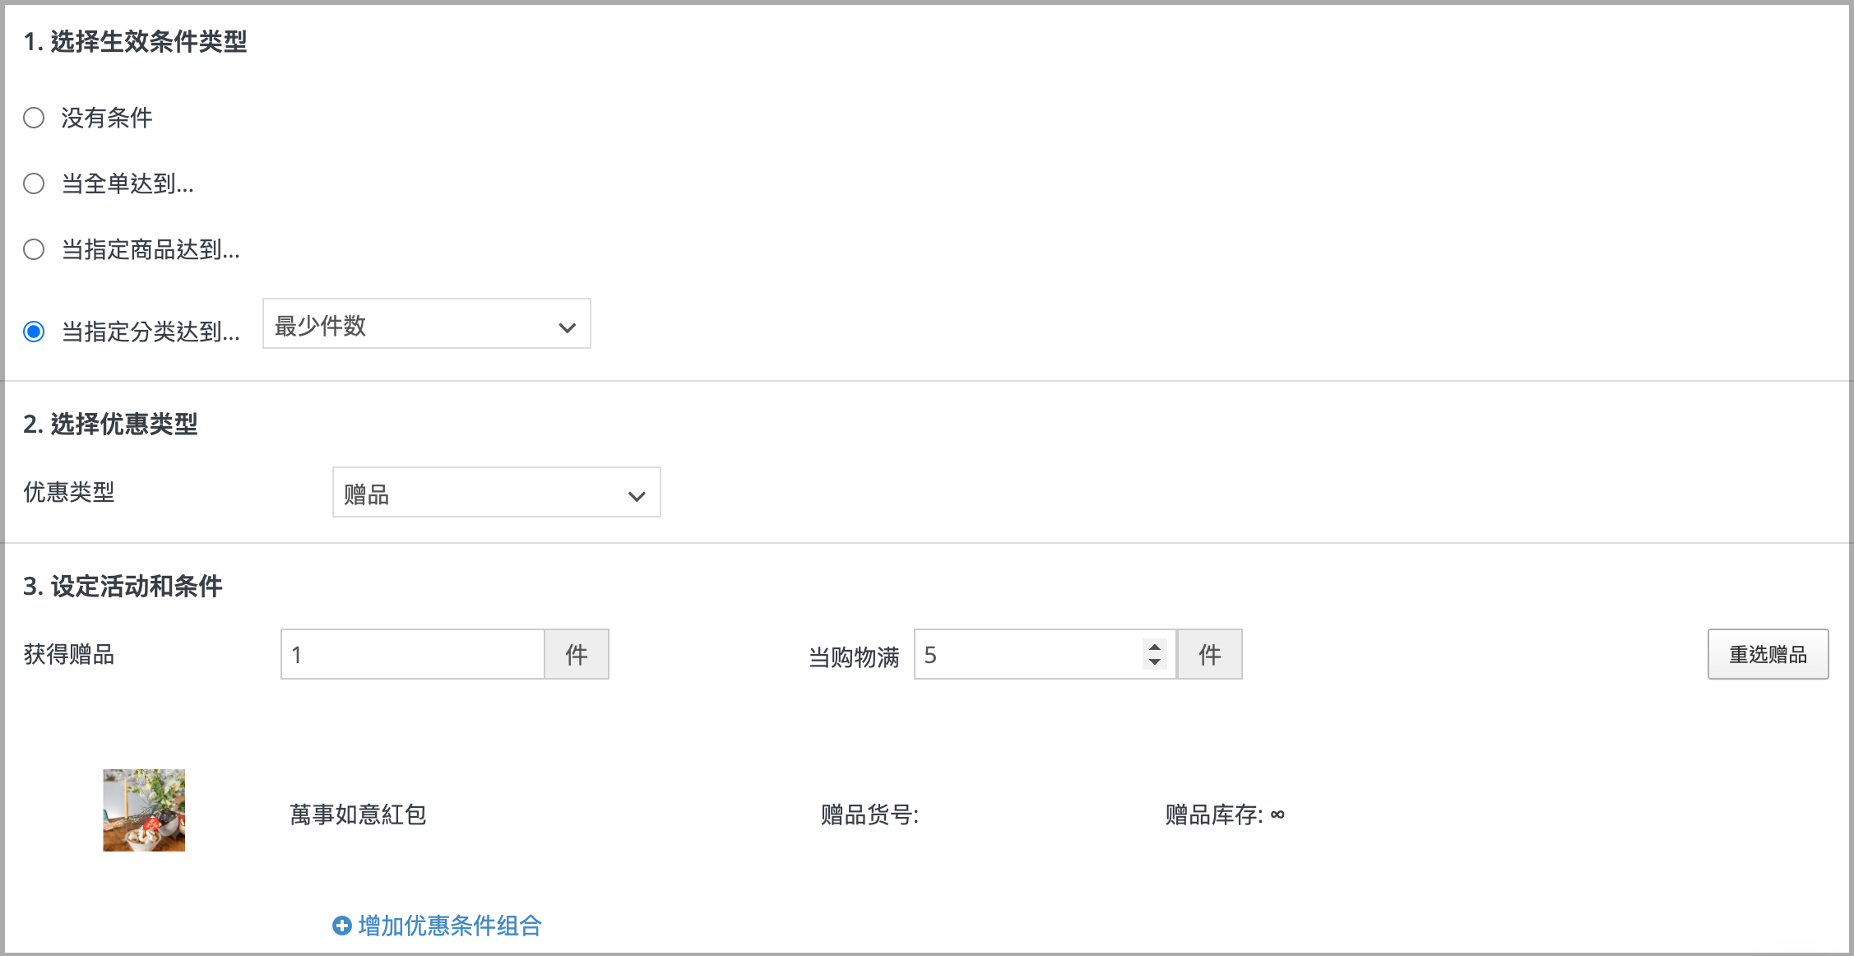1854x956 pixels.
Task: Click the 件 unit label after 当购物满
Action: point(1210,654)
